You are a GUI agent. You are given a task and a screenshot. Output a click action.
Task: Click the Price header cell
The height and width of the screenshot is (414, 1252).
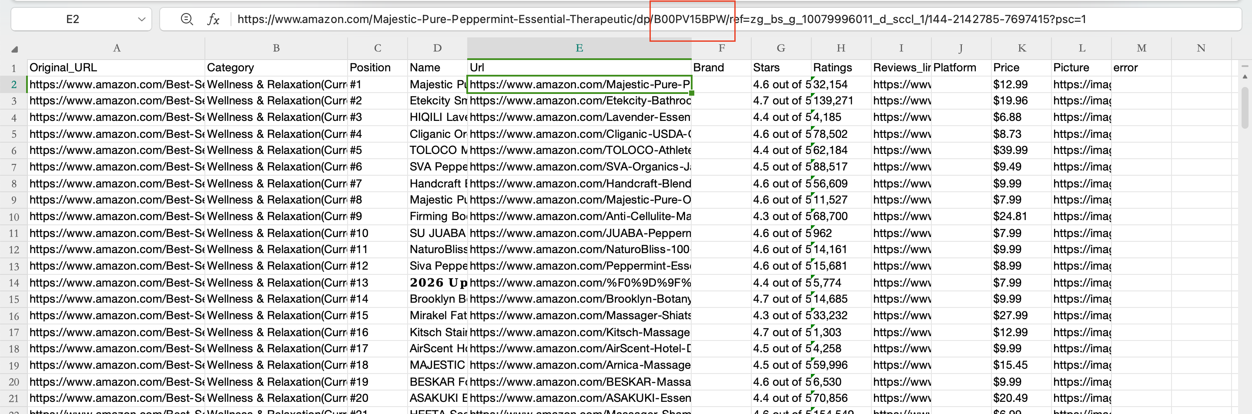[x=1021, y=67]
